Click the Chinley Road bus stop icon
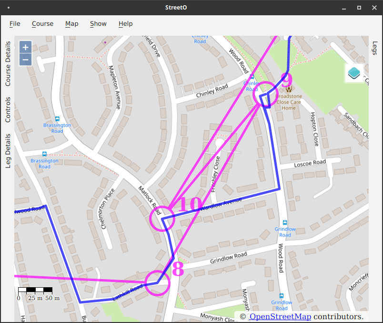This screenshot has width=383, height=323. (252, 77)
